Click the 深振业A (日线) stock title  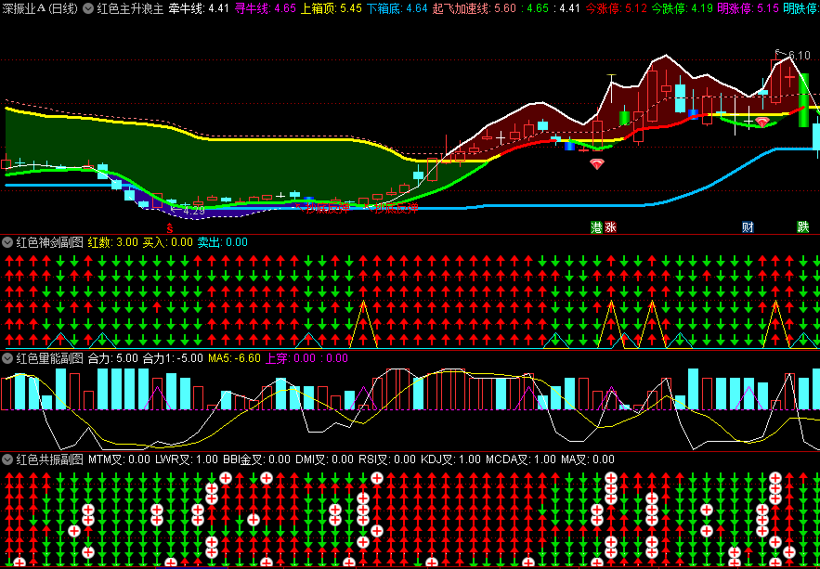40,8
